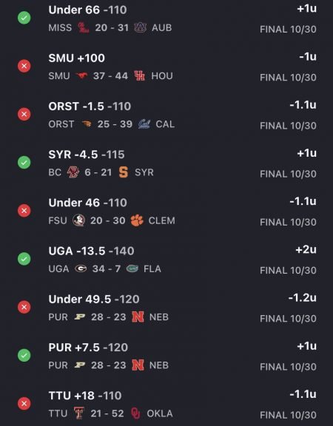Click the Florida Gators logo

(x=132, y=268)
